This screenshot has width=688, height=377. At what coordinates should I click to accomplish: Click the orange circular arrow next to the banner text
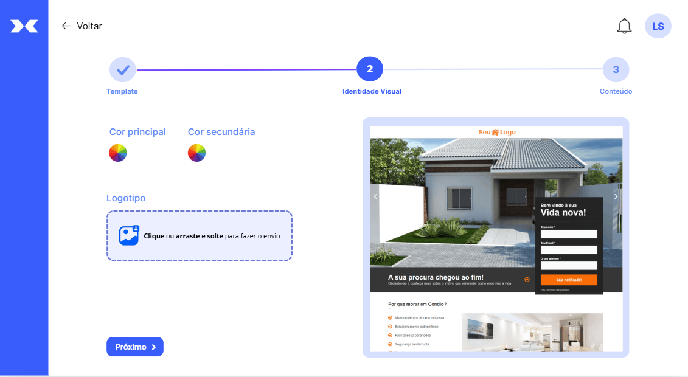527,280
